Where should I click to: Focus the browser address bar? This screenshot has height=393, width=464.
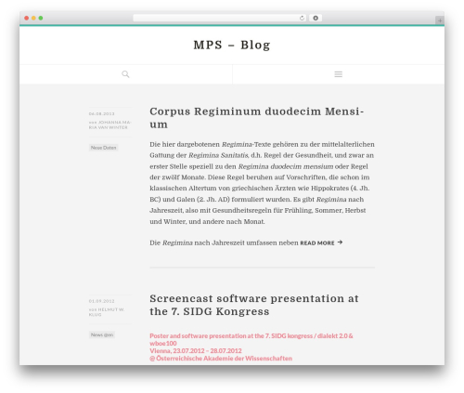pos(216,18)
